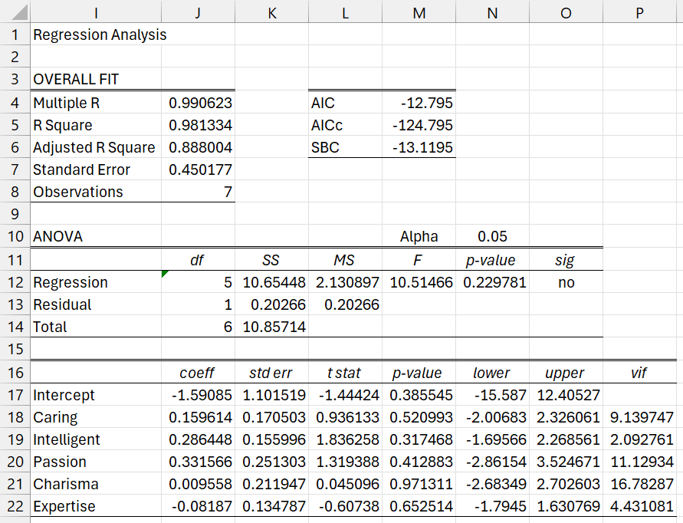Image resolution: width=683 pixels, height=523 pixels.
Task: Select the Total SS value 10.85714
Action: (x=273, y=327)
